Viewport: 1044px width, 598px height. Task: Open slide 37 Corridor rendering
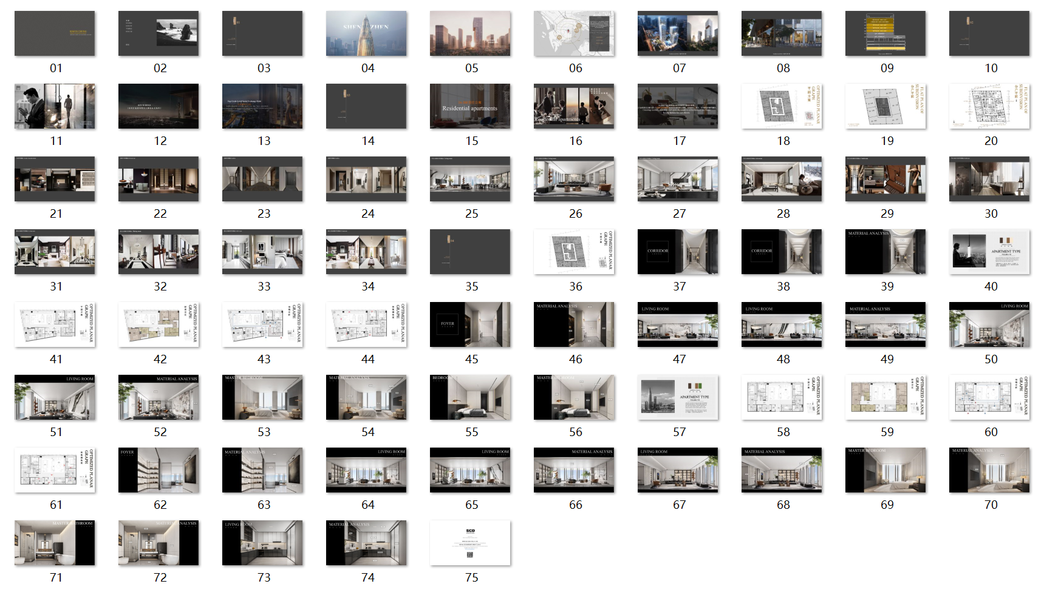pos(678,252)
